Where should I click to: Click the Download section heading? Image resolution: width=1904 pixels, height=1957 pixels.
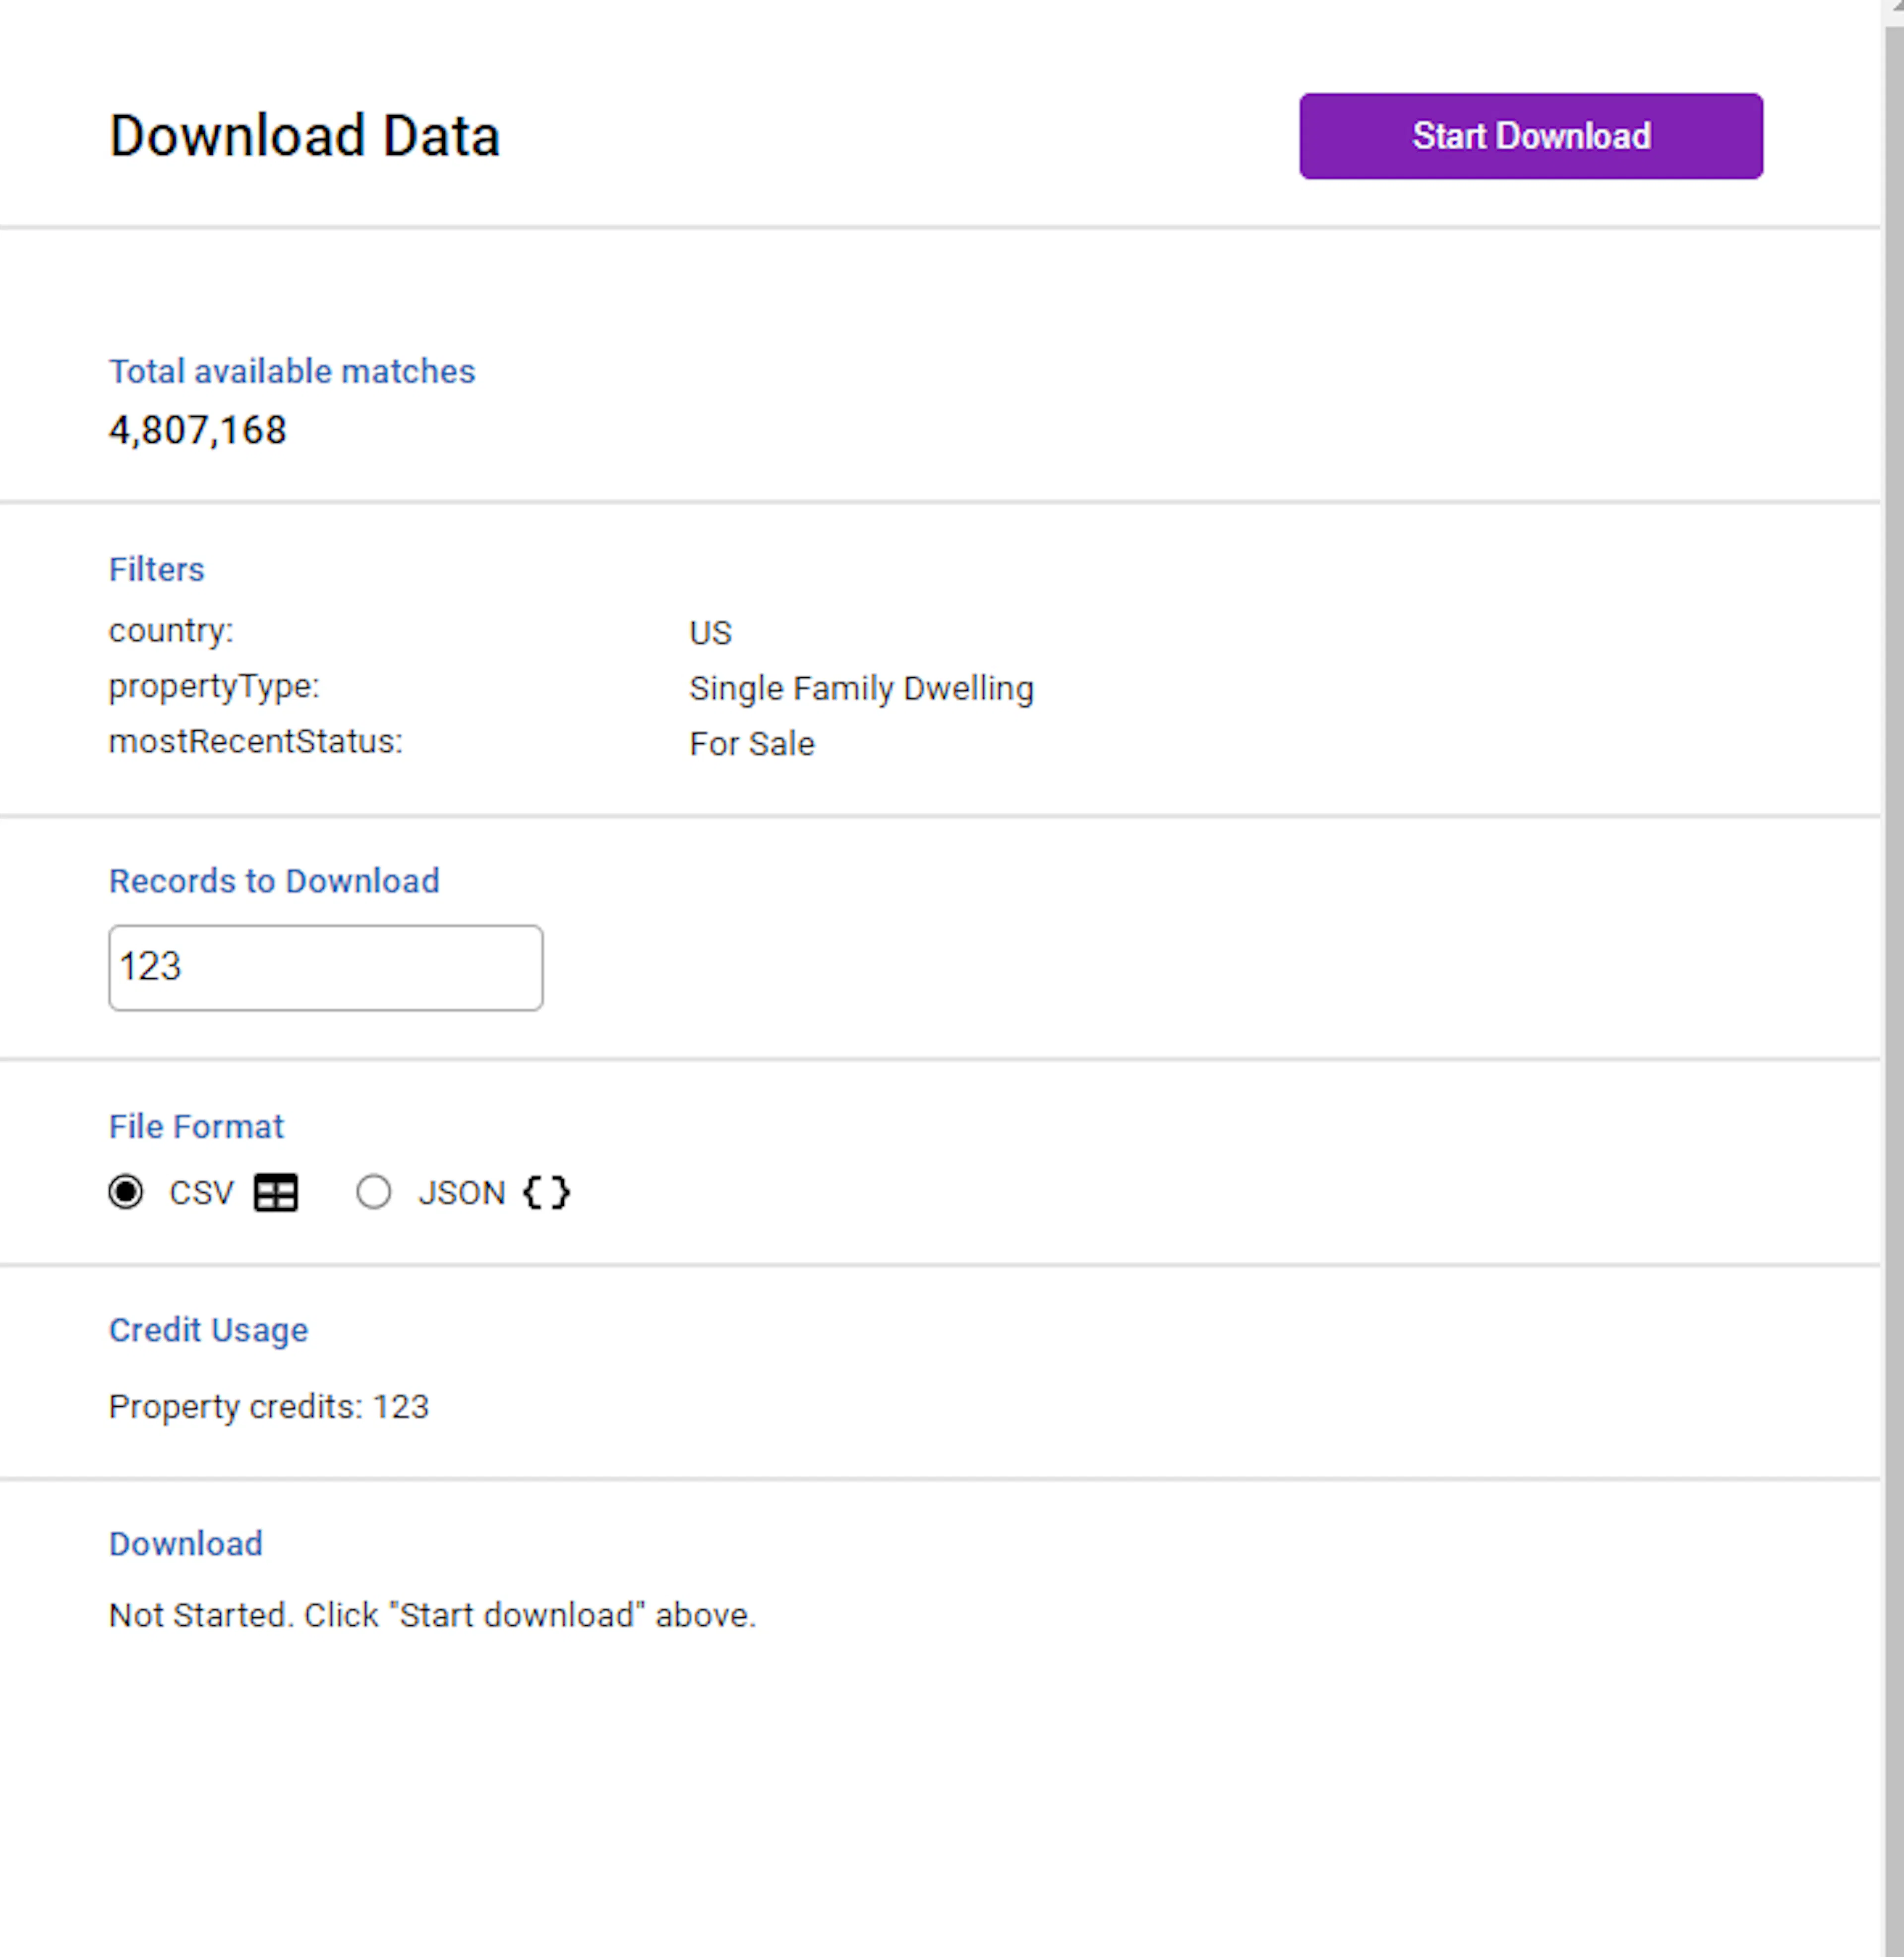point(185,1544)
